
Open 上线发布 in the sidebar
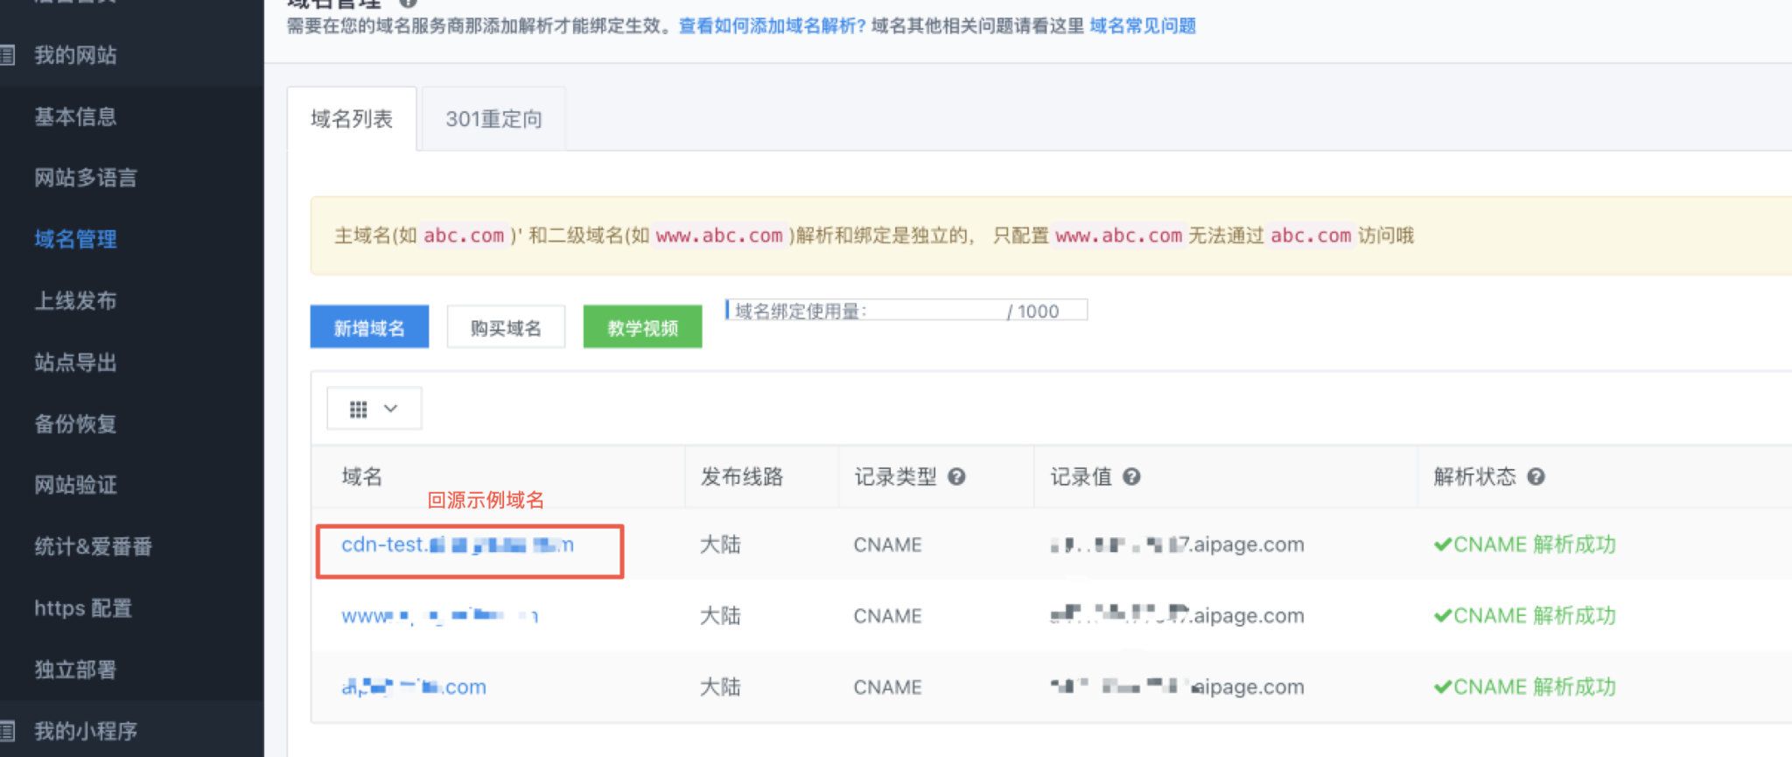pos(75,301)
